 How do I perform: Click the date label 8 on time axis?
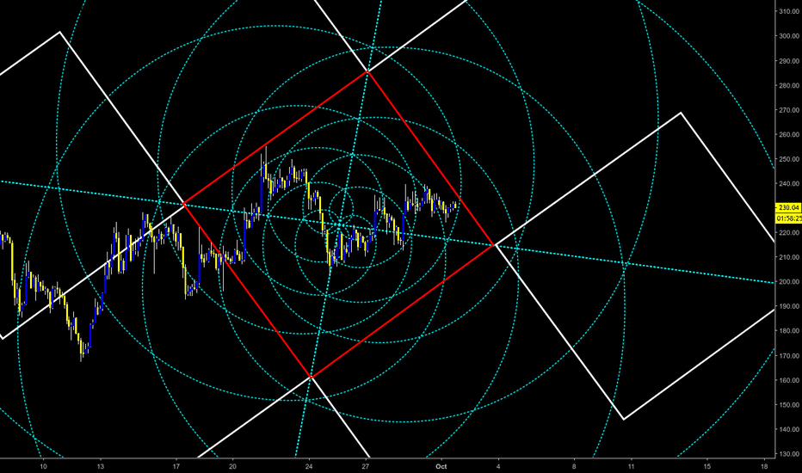(x=574, y=466)
